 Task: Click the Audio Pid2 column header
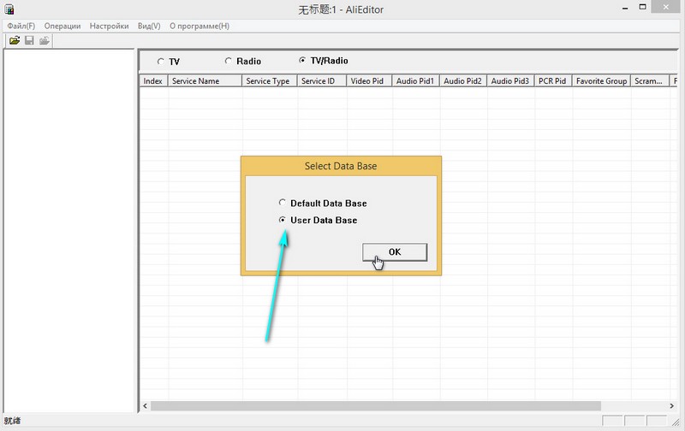(x=463, y=80)
